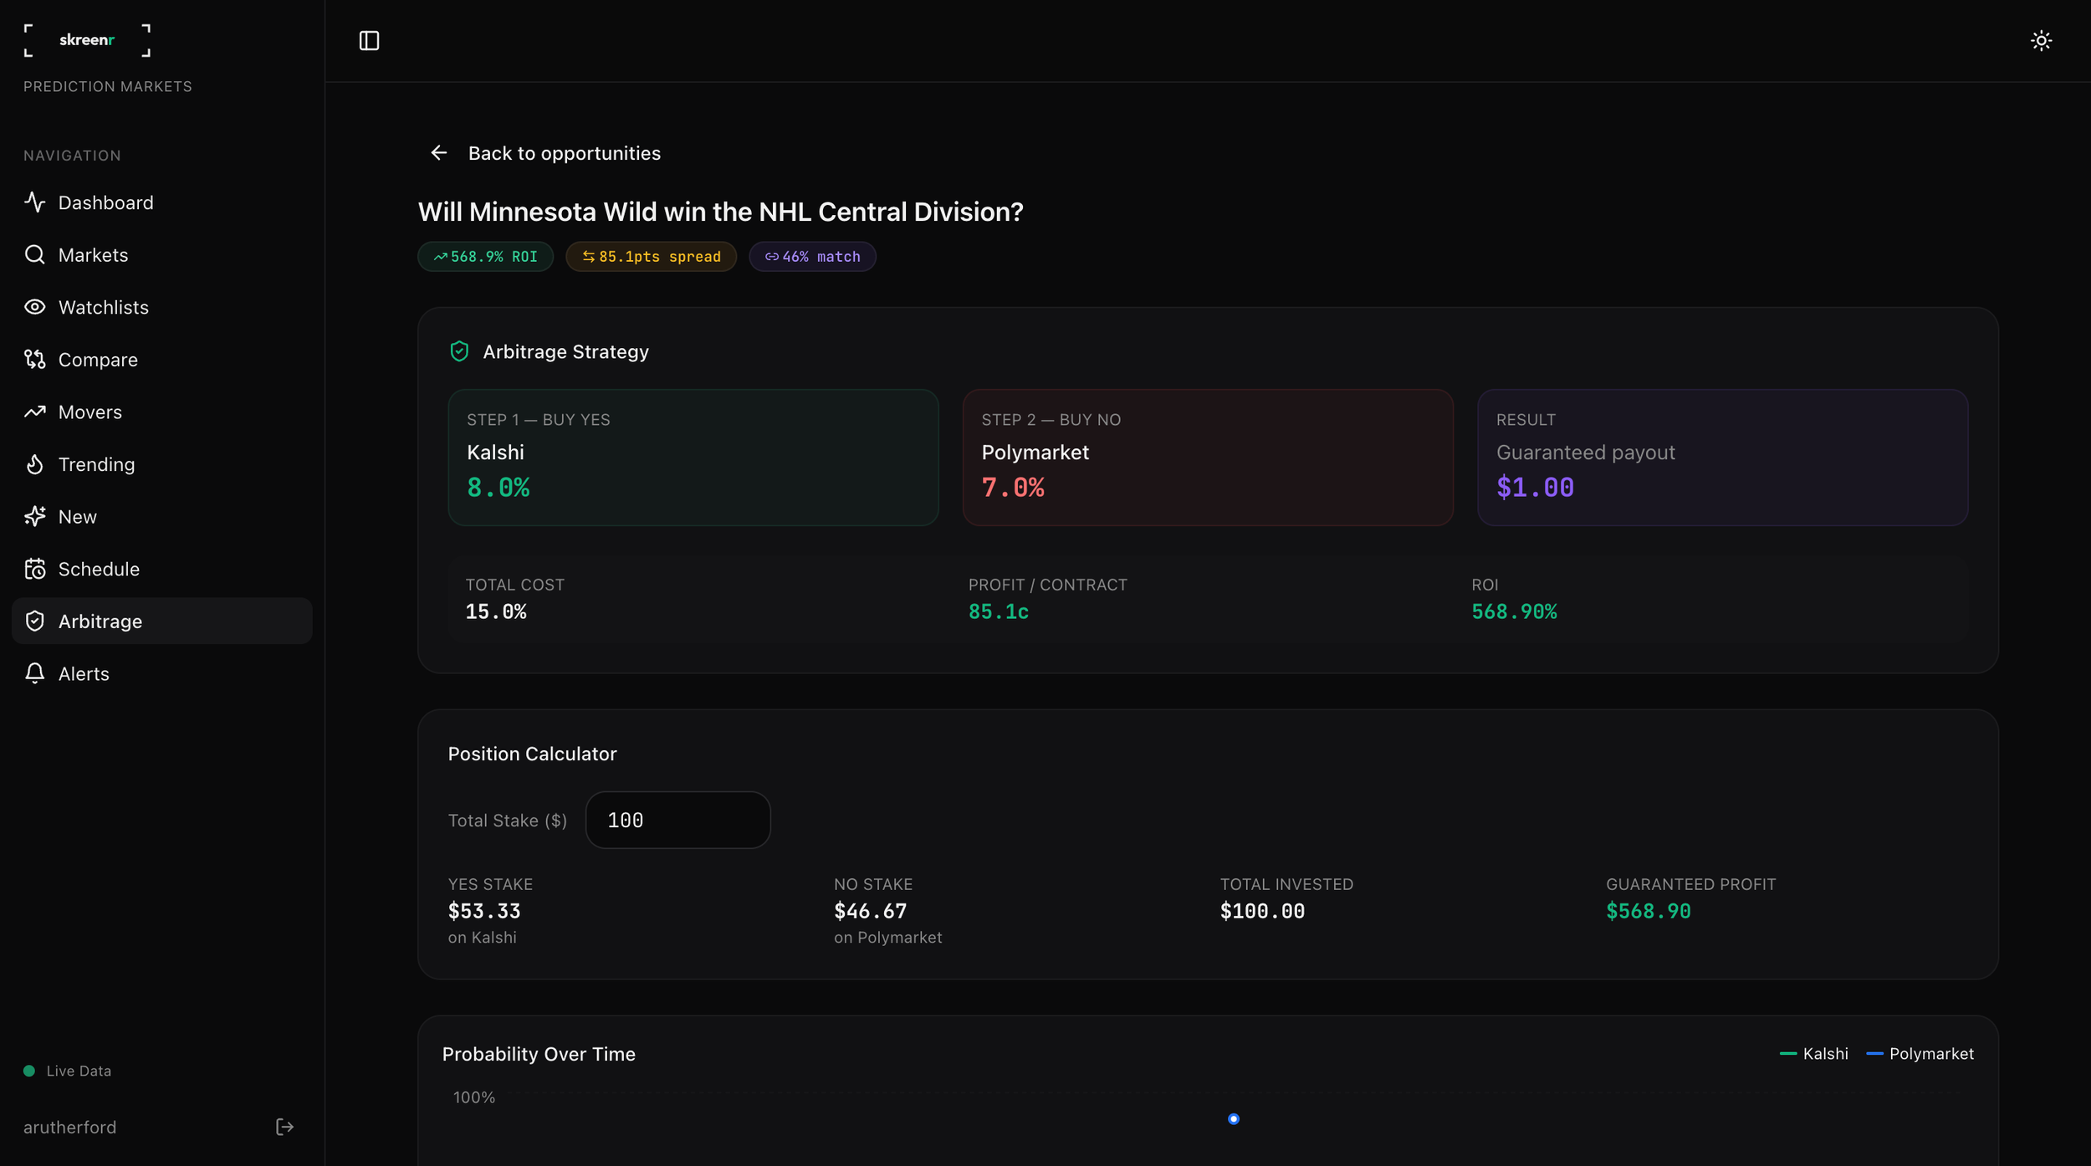Click the 568.9% ROI badge
Viewport: 2091px width, 1166px height.
[x=485, y=256]
